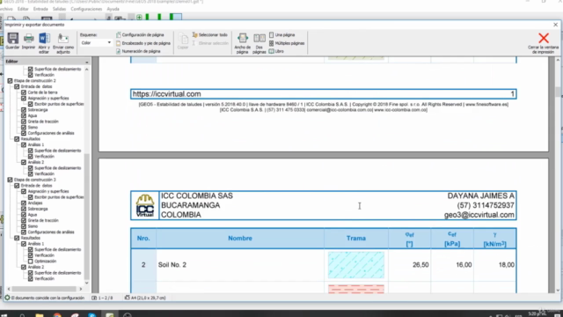Click ICC COLOMBIA SAS header text
This screenshot has width=563, height=317.
pyautogui.click(x=197, y=195)
